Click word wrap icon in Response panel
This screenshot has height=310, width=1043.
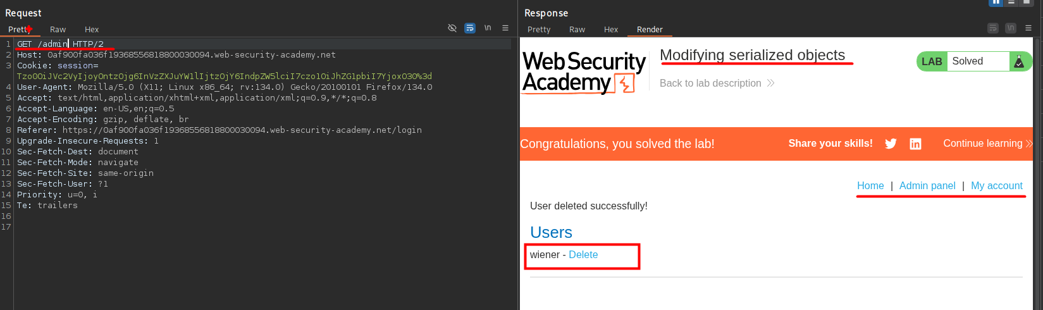(x=993, y=28)
